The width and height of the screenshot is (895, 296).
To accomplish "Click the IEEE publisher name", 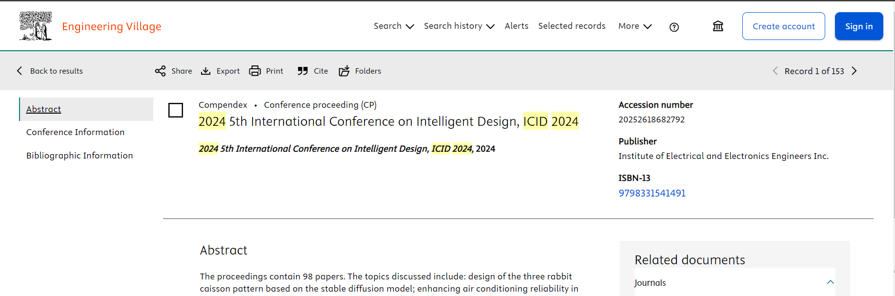I will [723, 156].
